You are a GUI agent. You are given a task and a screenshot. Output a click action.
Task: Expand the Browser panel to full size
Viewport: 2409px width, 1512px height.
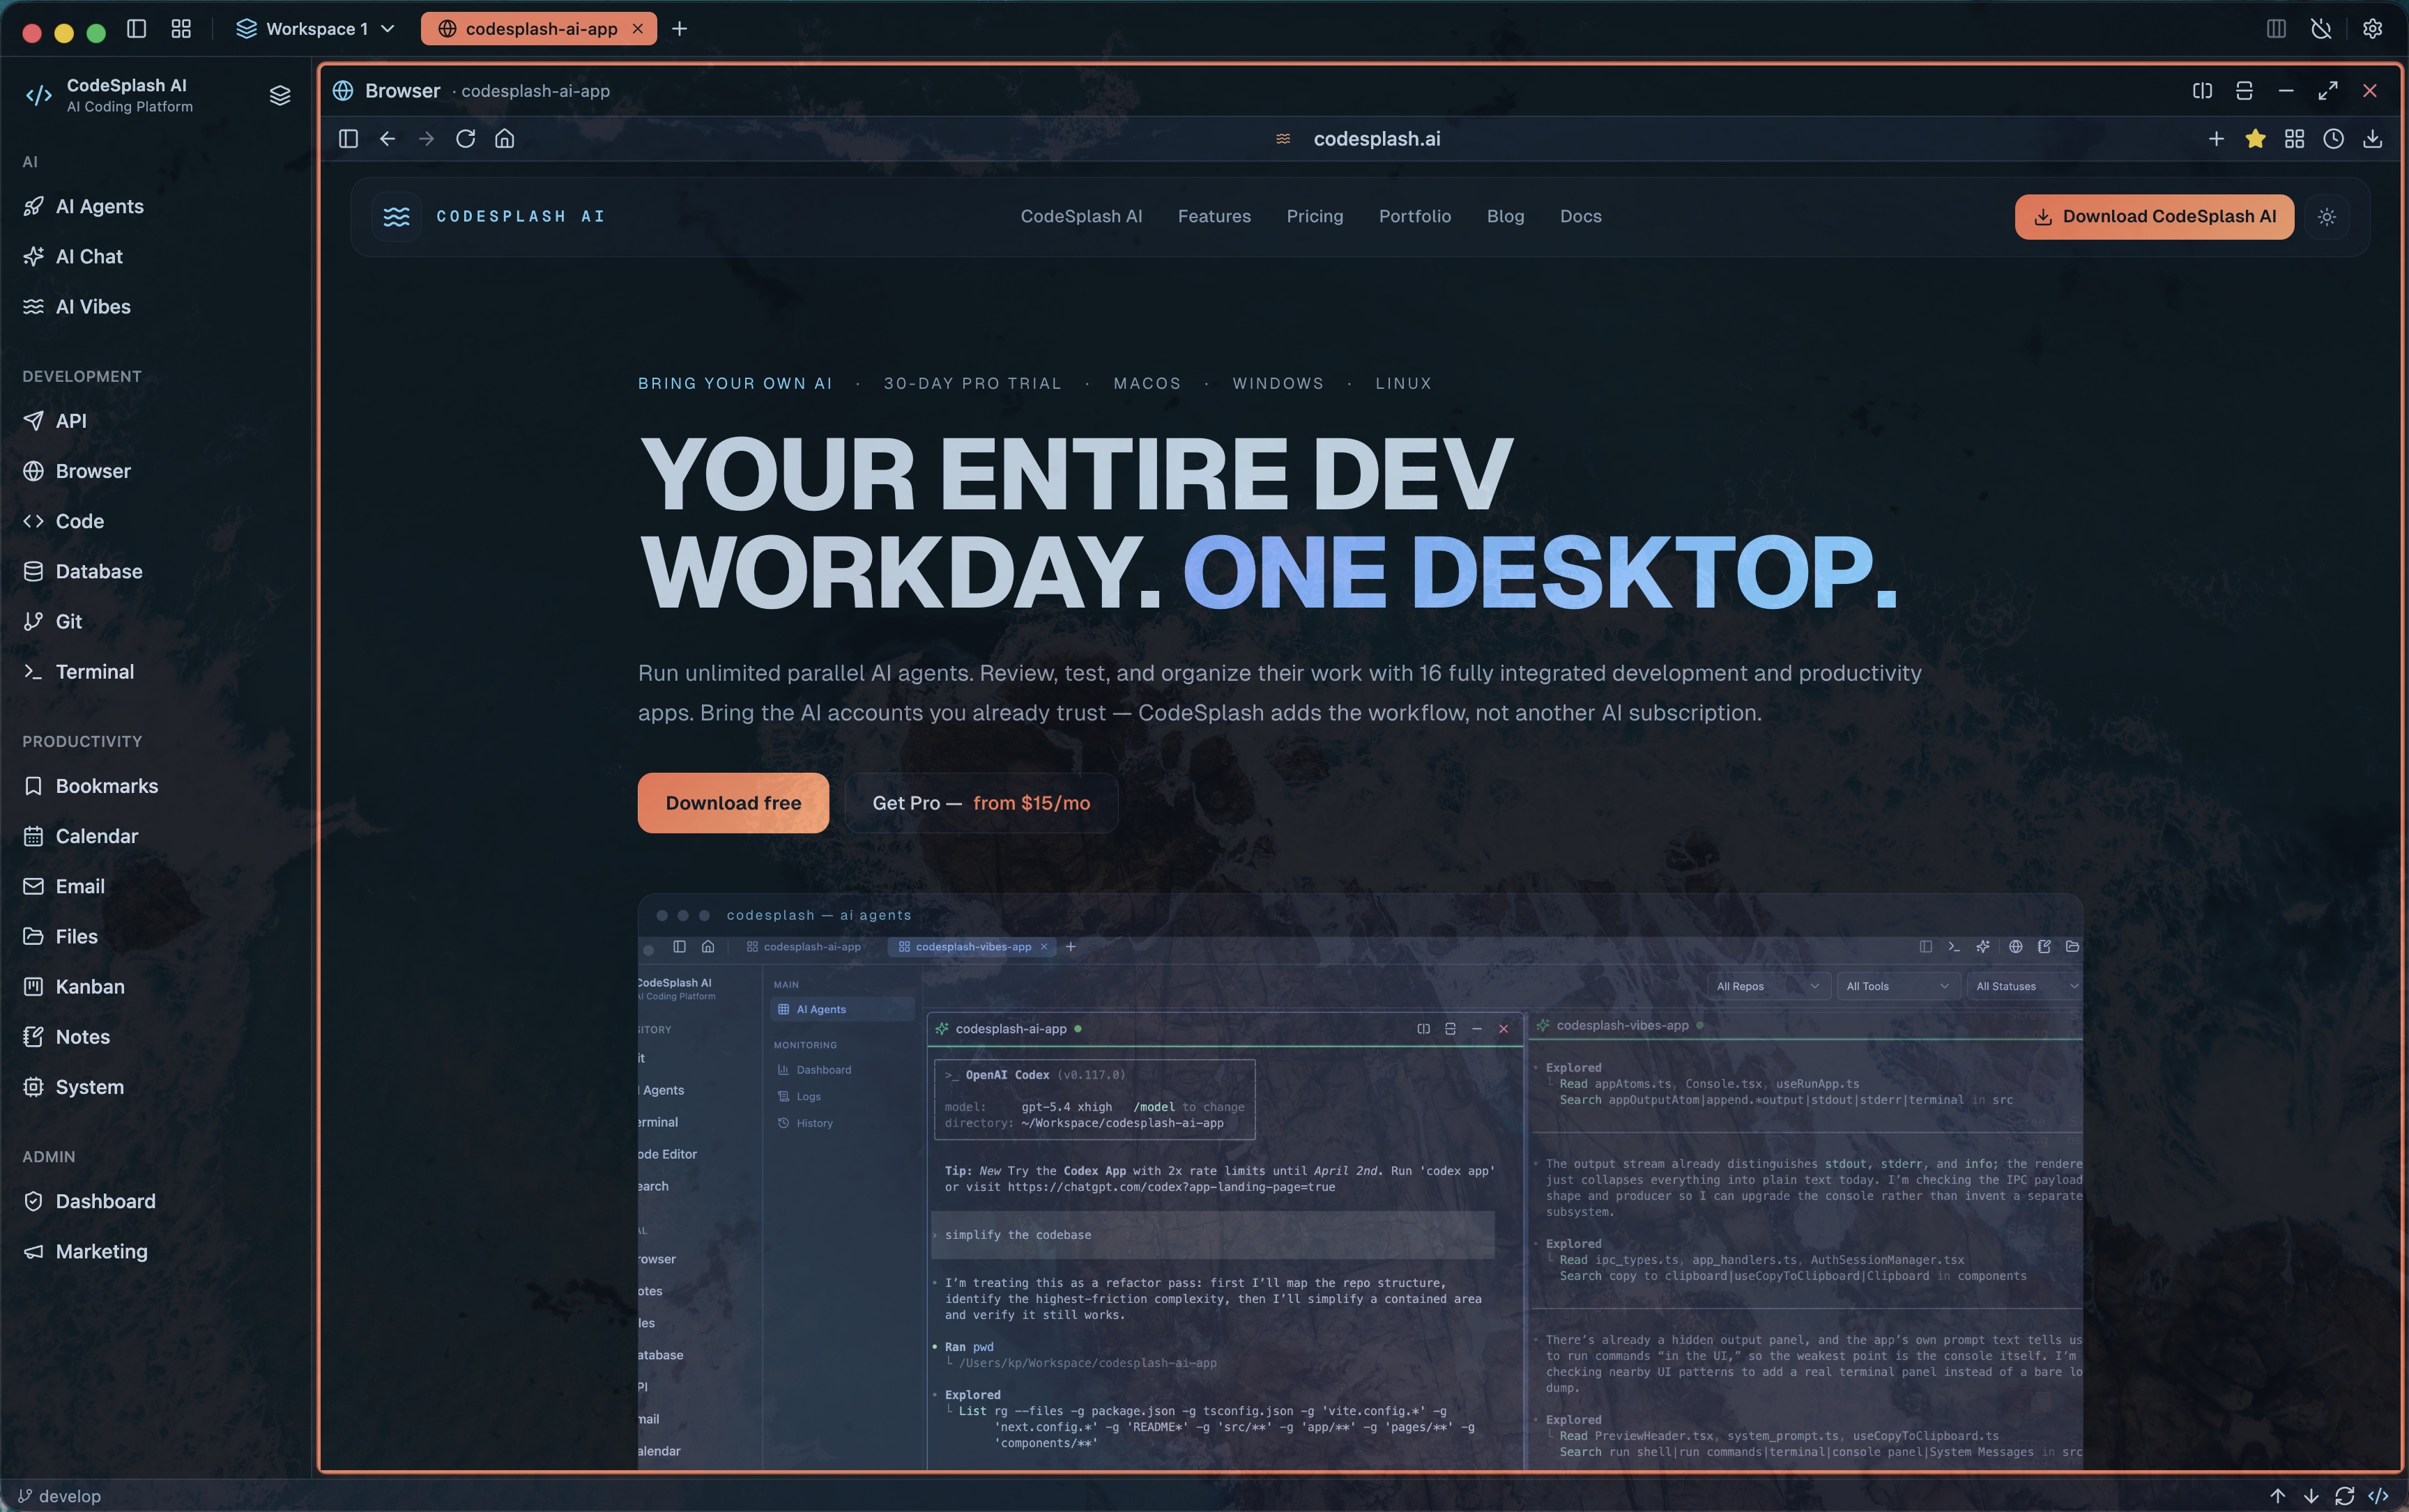tap(2328, 91)
